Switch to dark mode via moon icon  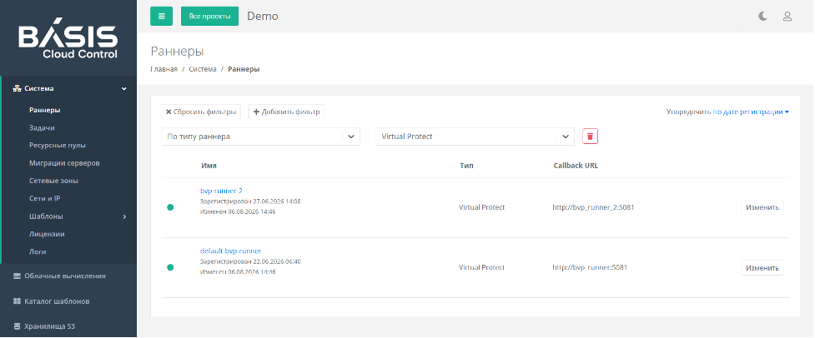pyautogui.click(x=762, y=17)
